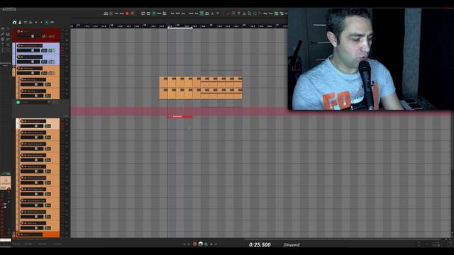The width and height of the screenshot is (454, 255).
Task: Open FX on the first orange child track
Action: (x=48, y=84)
